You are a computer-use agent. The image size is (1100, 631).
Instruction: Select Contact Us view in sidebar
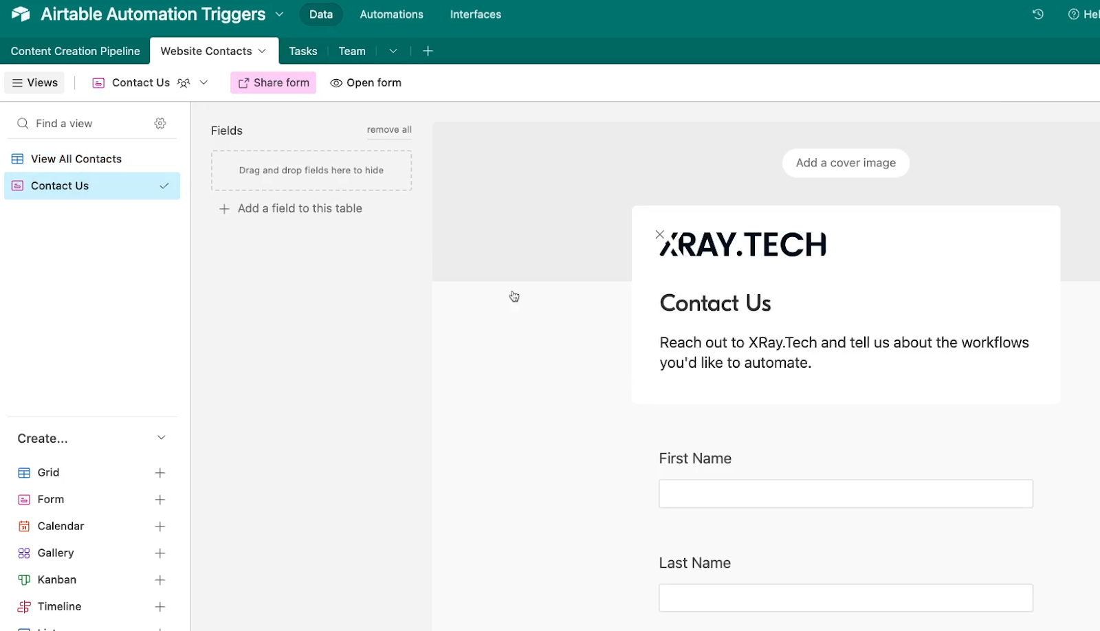[x=92, y=186]
